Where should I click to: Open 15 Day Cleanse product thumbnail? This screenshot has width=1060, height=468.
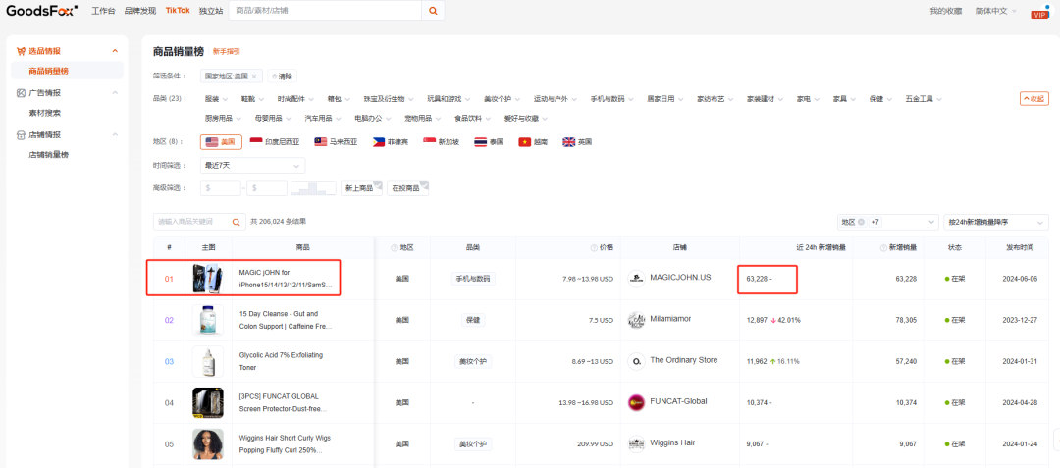pos(207,320)
